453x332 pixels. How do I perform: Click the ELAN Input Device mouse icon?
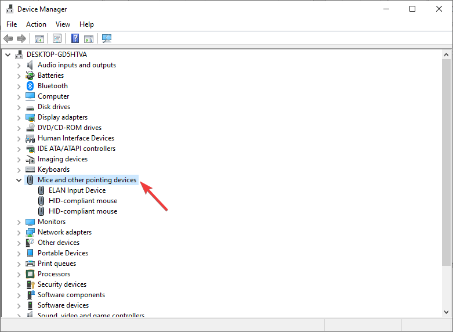pos(41,190)
